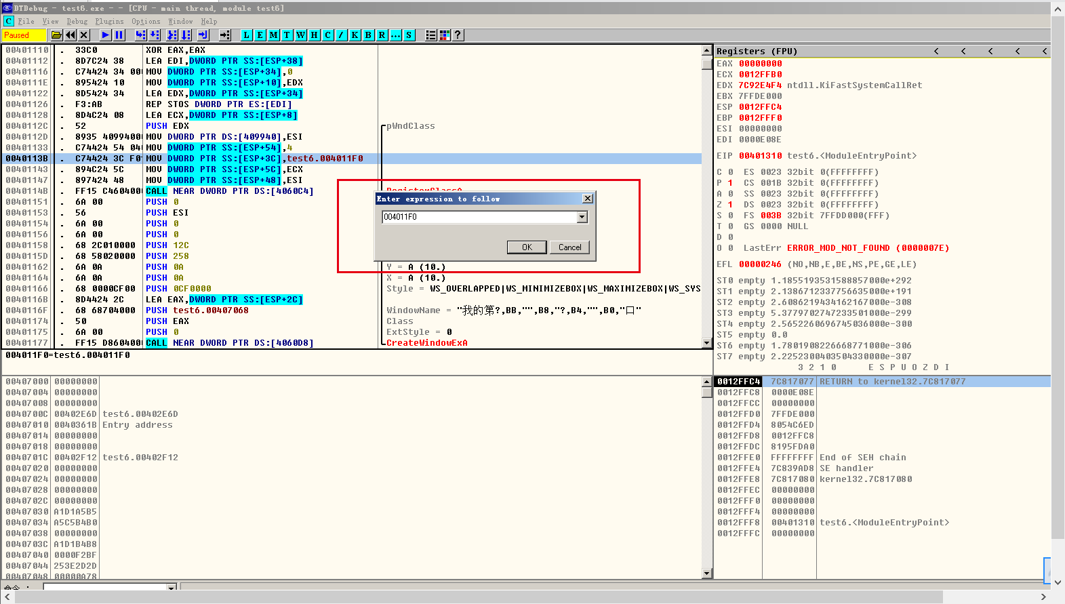Viewport: 1065px width, 604px height.
Task: Dismiss the dialog with the Cancel button
Action: click(x=569, y=247)
